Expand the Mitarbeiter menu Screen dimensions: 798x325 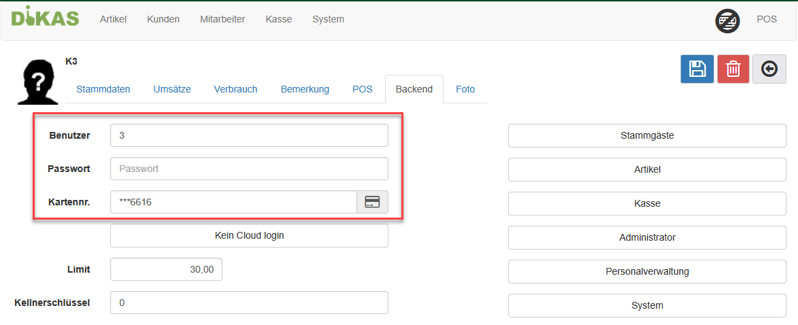pos(222,19)
